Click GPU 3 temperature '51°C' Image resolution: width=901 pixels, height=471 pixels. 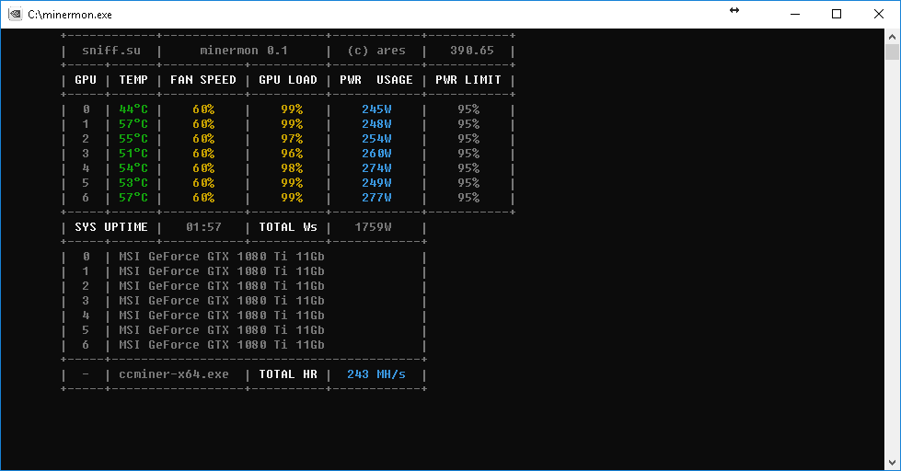click(x=133, y=154)
